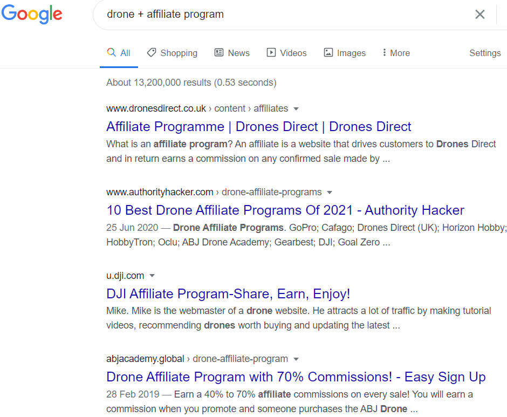Click the u.dji.com URL text
This screenshot has width=507, height=417.
click(x=125, y=276)
